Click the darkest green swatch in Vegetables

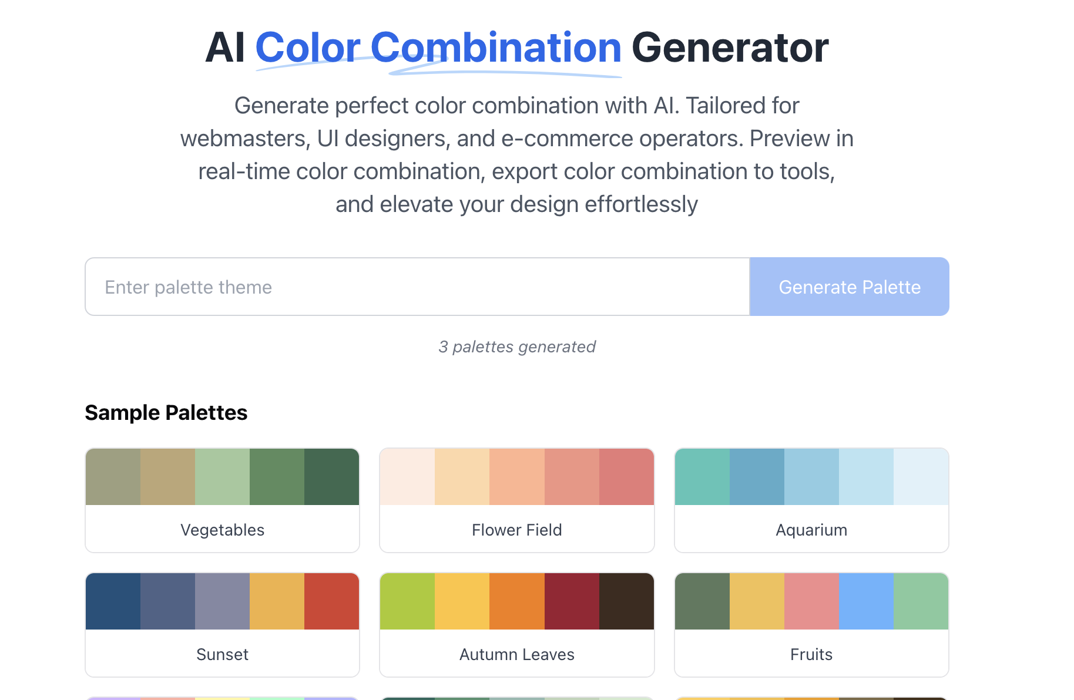(332, 476)
